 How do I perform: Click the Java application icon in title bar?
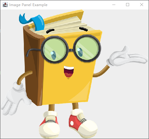point(5,5)
